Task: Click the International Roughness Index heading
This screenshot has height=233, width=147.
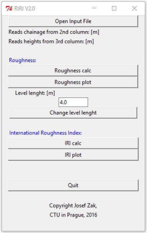Action: point(45,133)
